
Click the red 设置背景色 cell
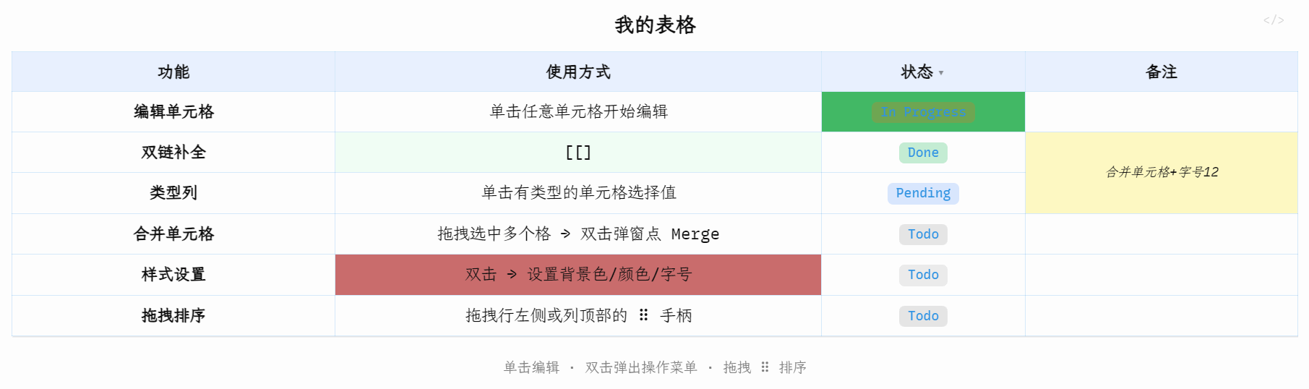tap(578, 275)
